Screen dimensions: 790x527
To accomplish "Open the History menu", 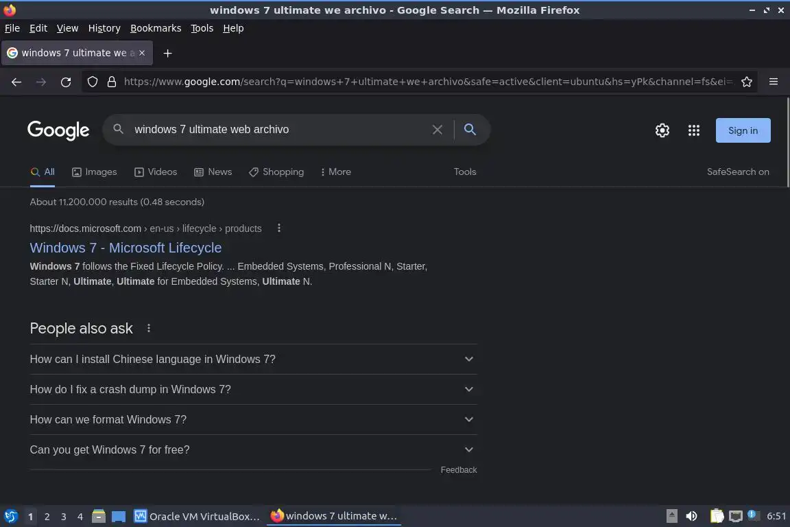I will point(104,28).
